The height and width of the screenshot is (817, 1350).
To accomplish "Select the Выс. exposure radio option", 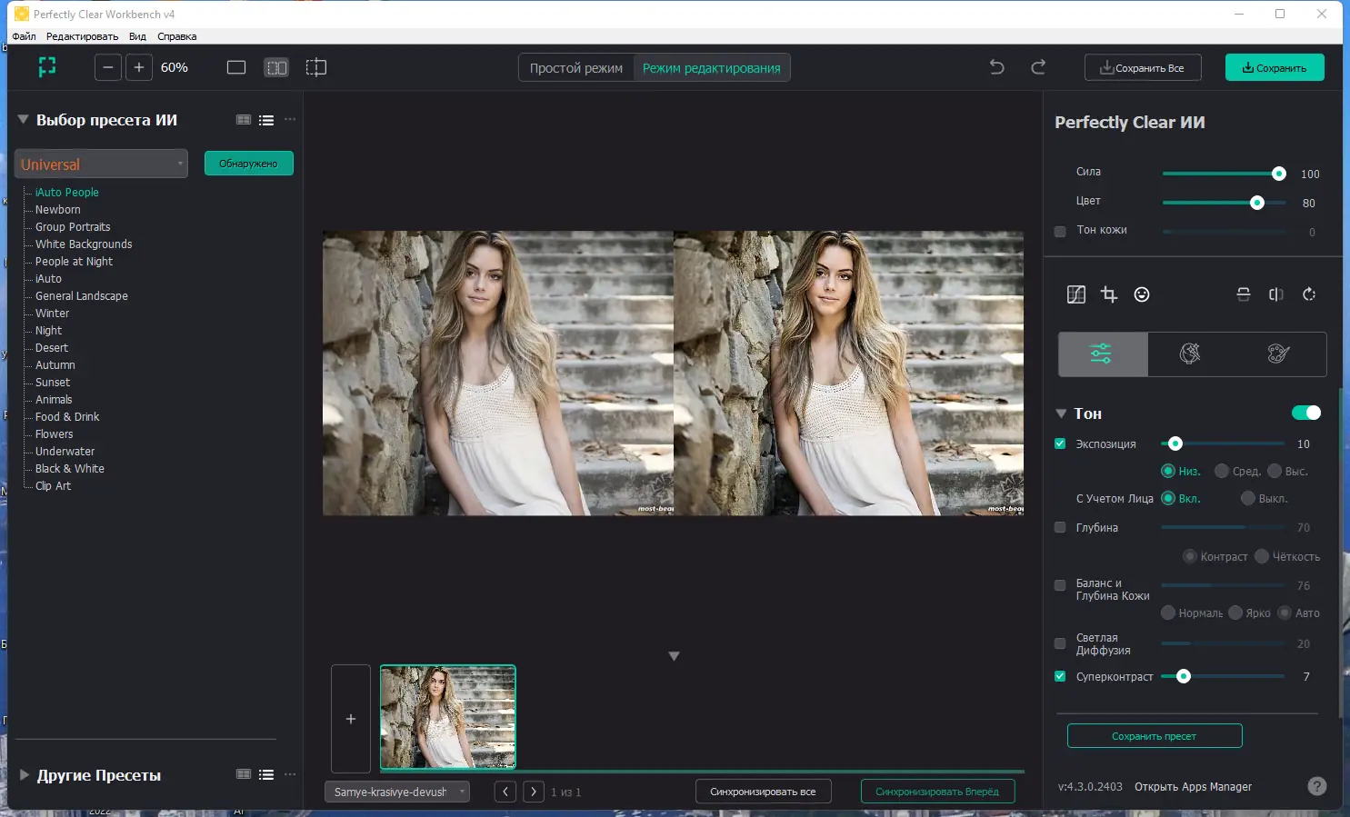I will (x=1275, y=471).
